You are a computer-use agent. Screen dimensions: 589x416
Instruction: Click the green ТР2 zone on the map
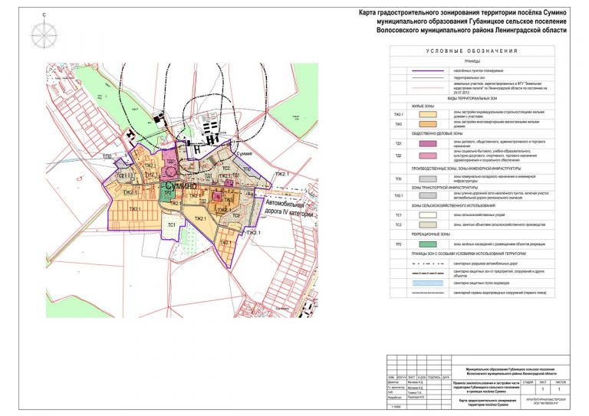click(167, 194)
